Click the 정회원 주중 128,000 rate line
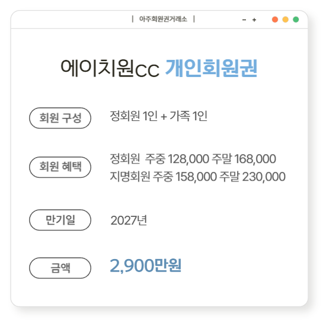The height and width of the screenshot is (326, 326). pyautogui.click(x=193, y=159)
